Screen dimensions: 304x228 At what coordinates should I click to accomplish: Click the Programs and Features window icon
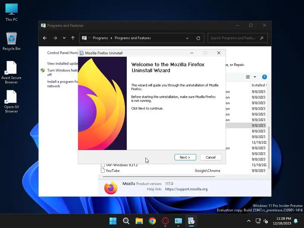pos(43,26)
